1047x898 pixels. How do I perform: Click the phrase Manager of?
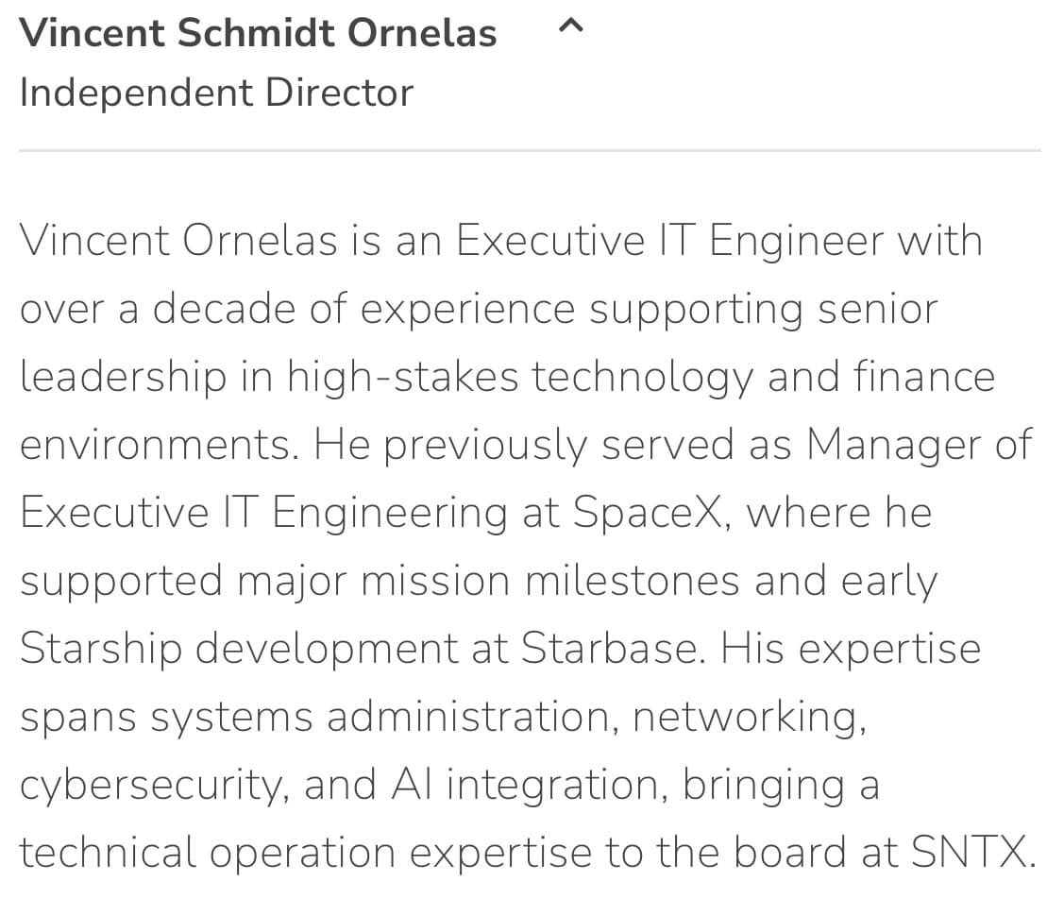pos(920,445)
